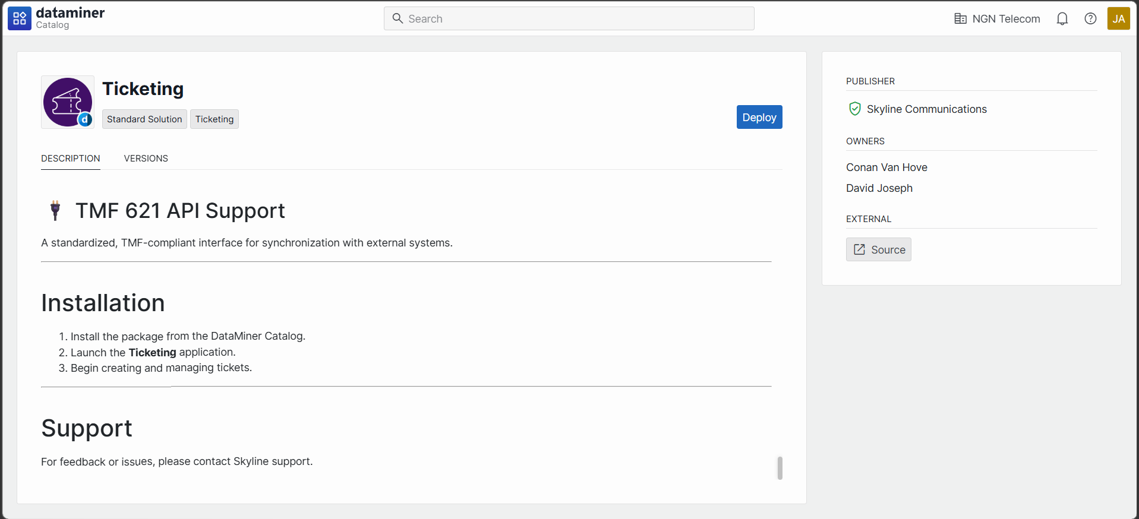Focus the Search input field
1139x519 pixels.
point(576,18)
